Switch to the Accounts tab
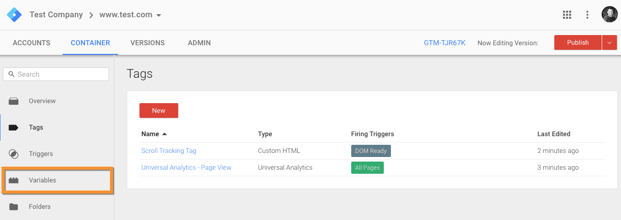 pyautogui.click(x=32, y=43)
